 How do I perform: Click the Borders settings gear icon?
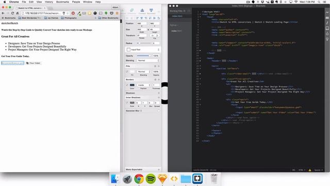click(x=155, y=80)
